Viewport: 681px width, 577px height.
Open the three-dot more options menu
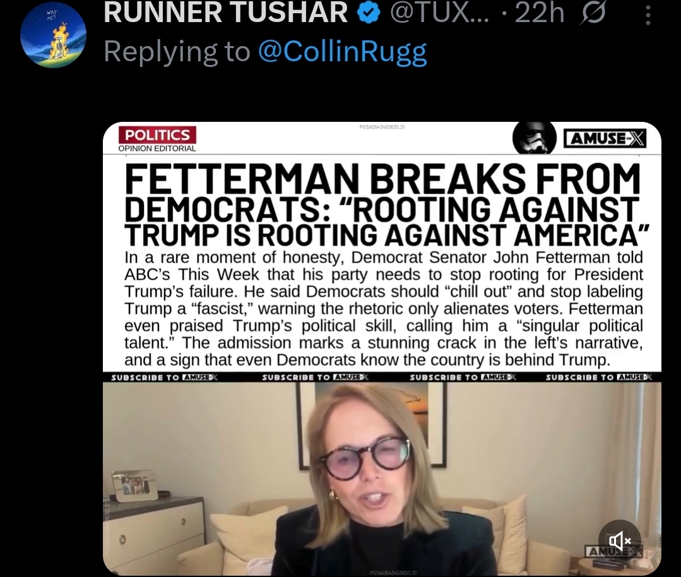coord(648,16)
